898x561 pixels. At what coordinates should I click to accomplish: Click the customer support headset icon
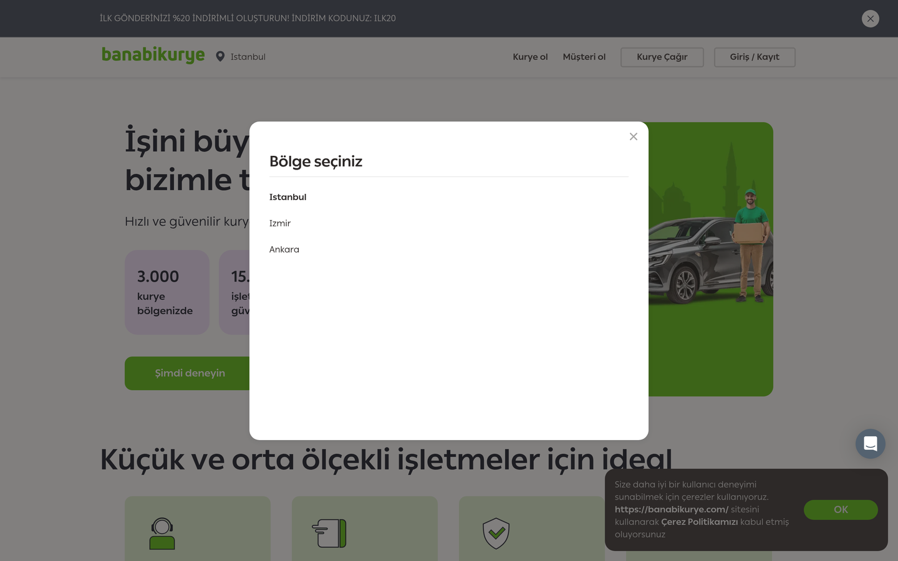[162, 534]
